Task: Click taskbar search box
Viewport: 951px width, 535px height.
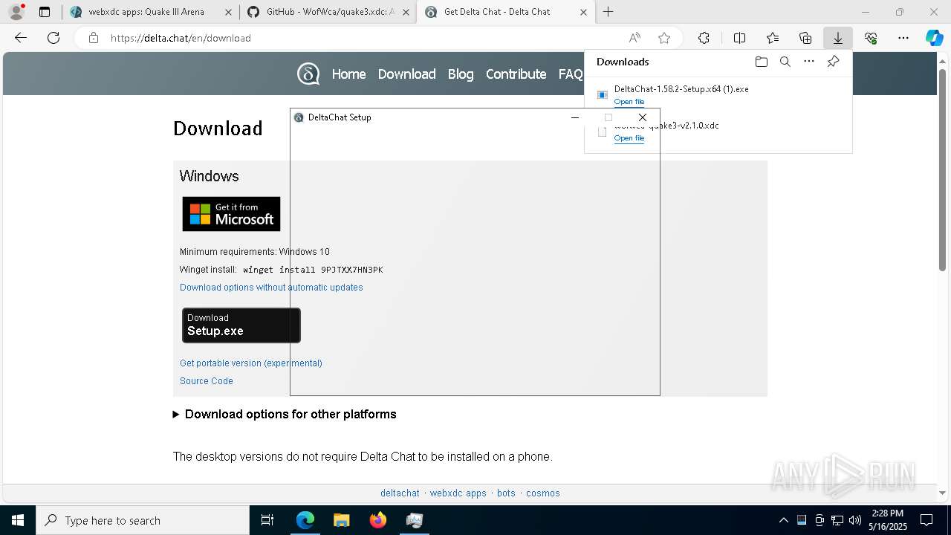Action: tap(143, 520)
